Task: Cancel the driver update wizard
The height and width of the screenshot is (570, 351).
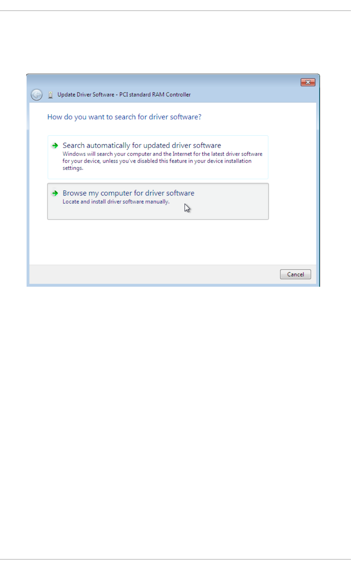Action: pos(295,274)
